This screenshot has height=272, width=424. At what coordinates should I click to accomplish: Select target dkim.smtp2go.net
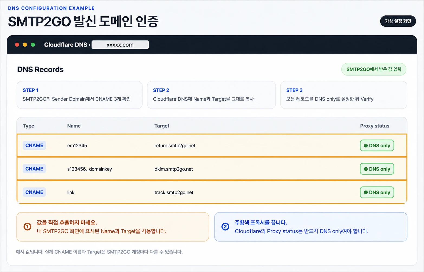pos(174,169)
